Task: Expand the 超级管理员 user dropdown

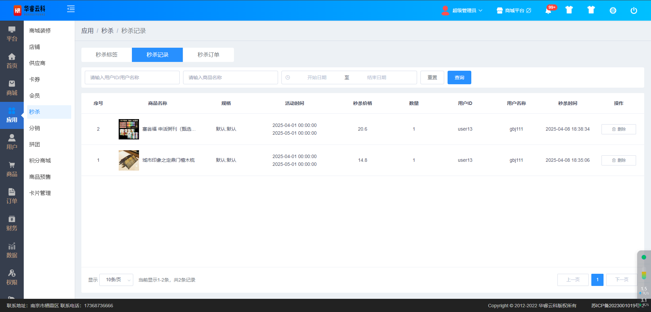Action: pos(462,10)
